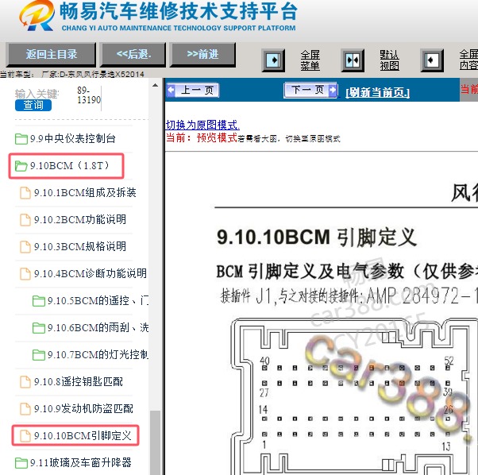Click the BCM J1 connector diagram
The width and height of the screenshot is (478, 475).
(355, 396)
